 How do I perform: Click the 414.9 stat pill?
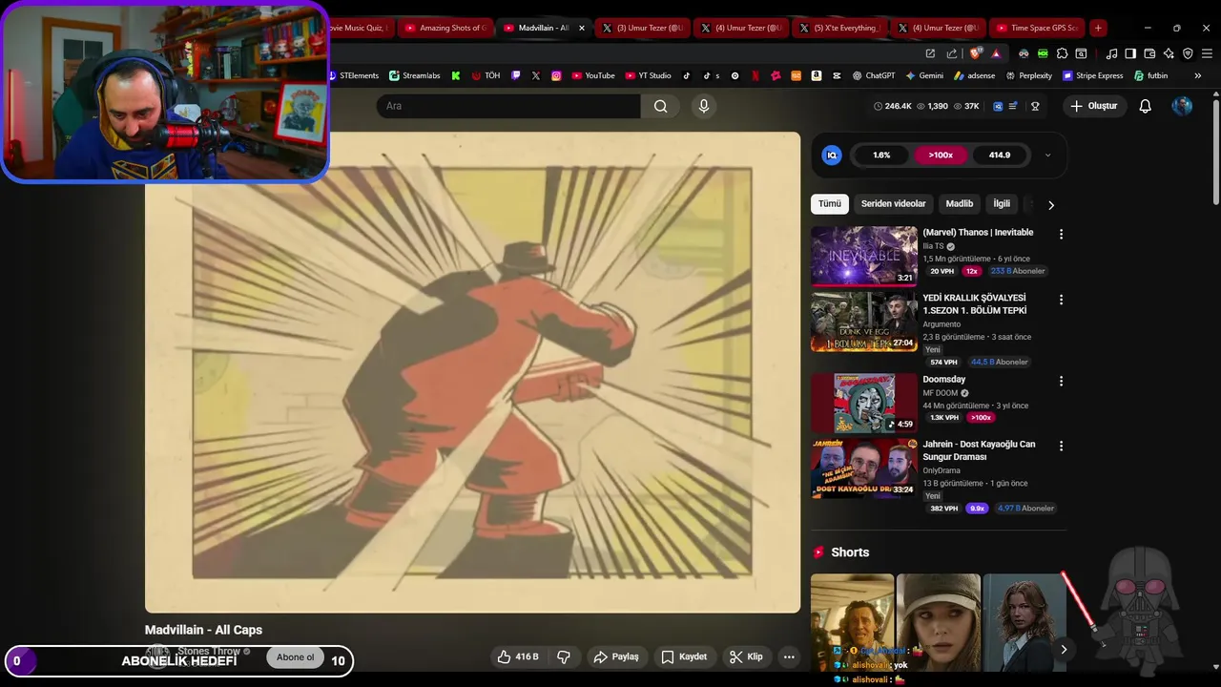point(1000,155)
